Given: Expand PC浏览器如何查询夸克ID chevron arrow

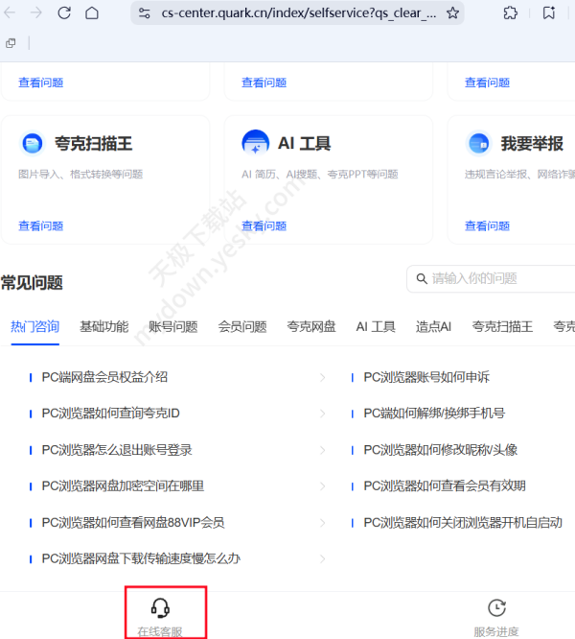Looking at the screenshot, I should (322, 414).
